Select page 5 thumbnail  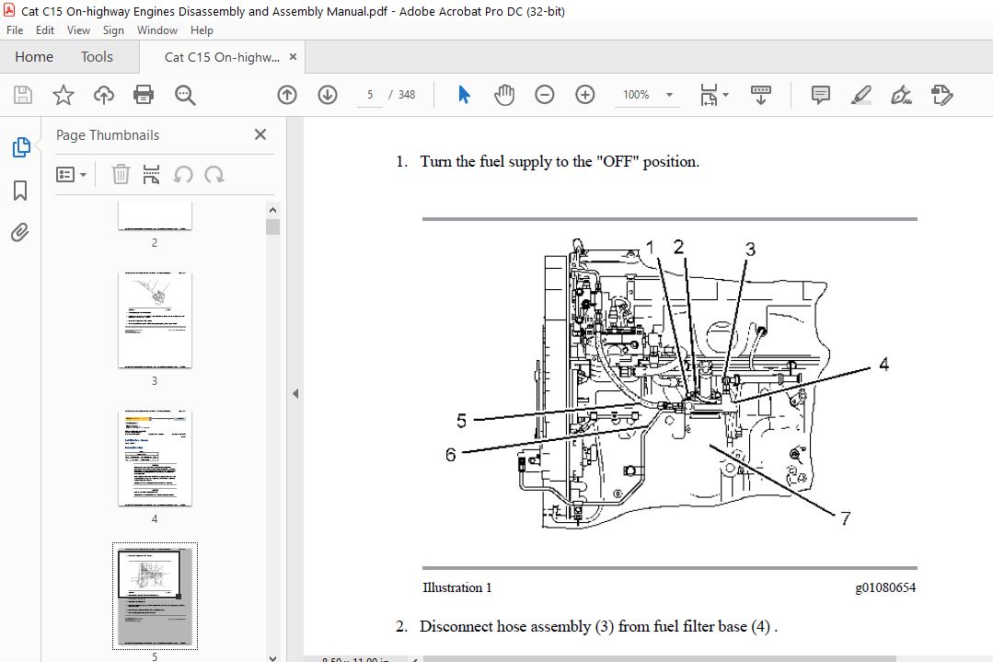pyautogui.click(x=155, y=596)
